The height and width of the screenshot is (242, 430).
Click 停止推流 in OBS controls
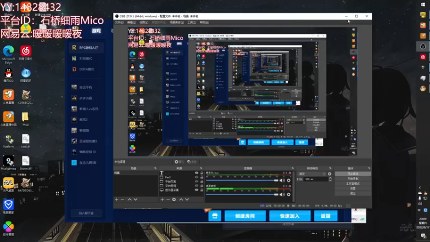[x=353, y=174]
